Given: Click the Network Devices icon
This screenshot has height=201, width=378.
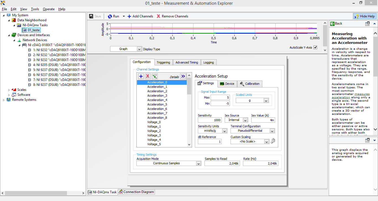Looking at the screenshot, I should [x=19, y=40].
